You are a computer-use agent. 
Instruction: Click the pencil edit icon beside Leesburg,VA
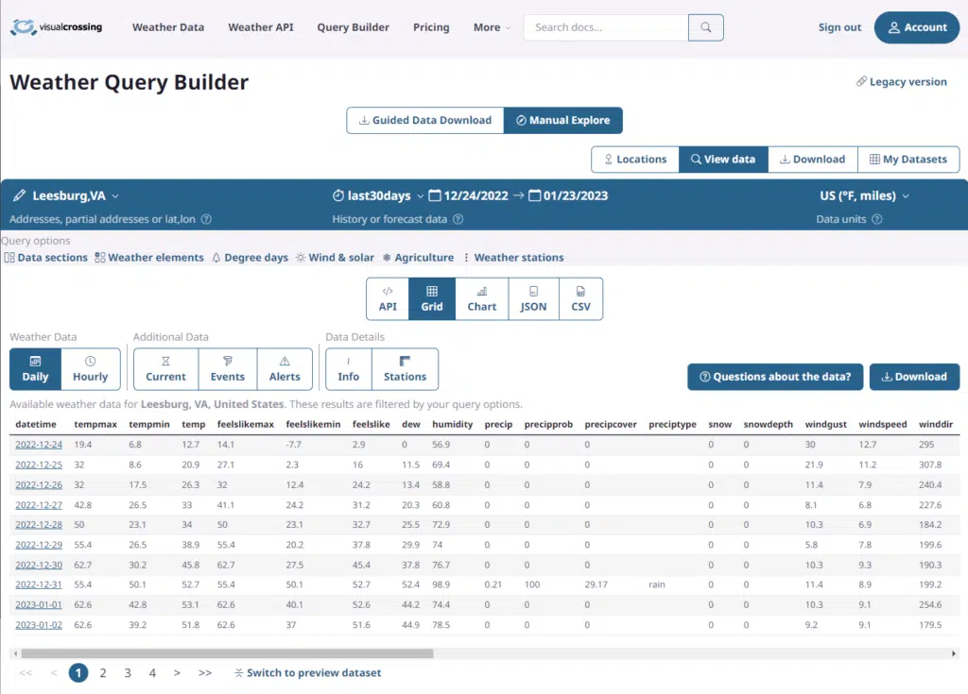tap(19, 196)
